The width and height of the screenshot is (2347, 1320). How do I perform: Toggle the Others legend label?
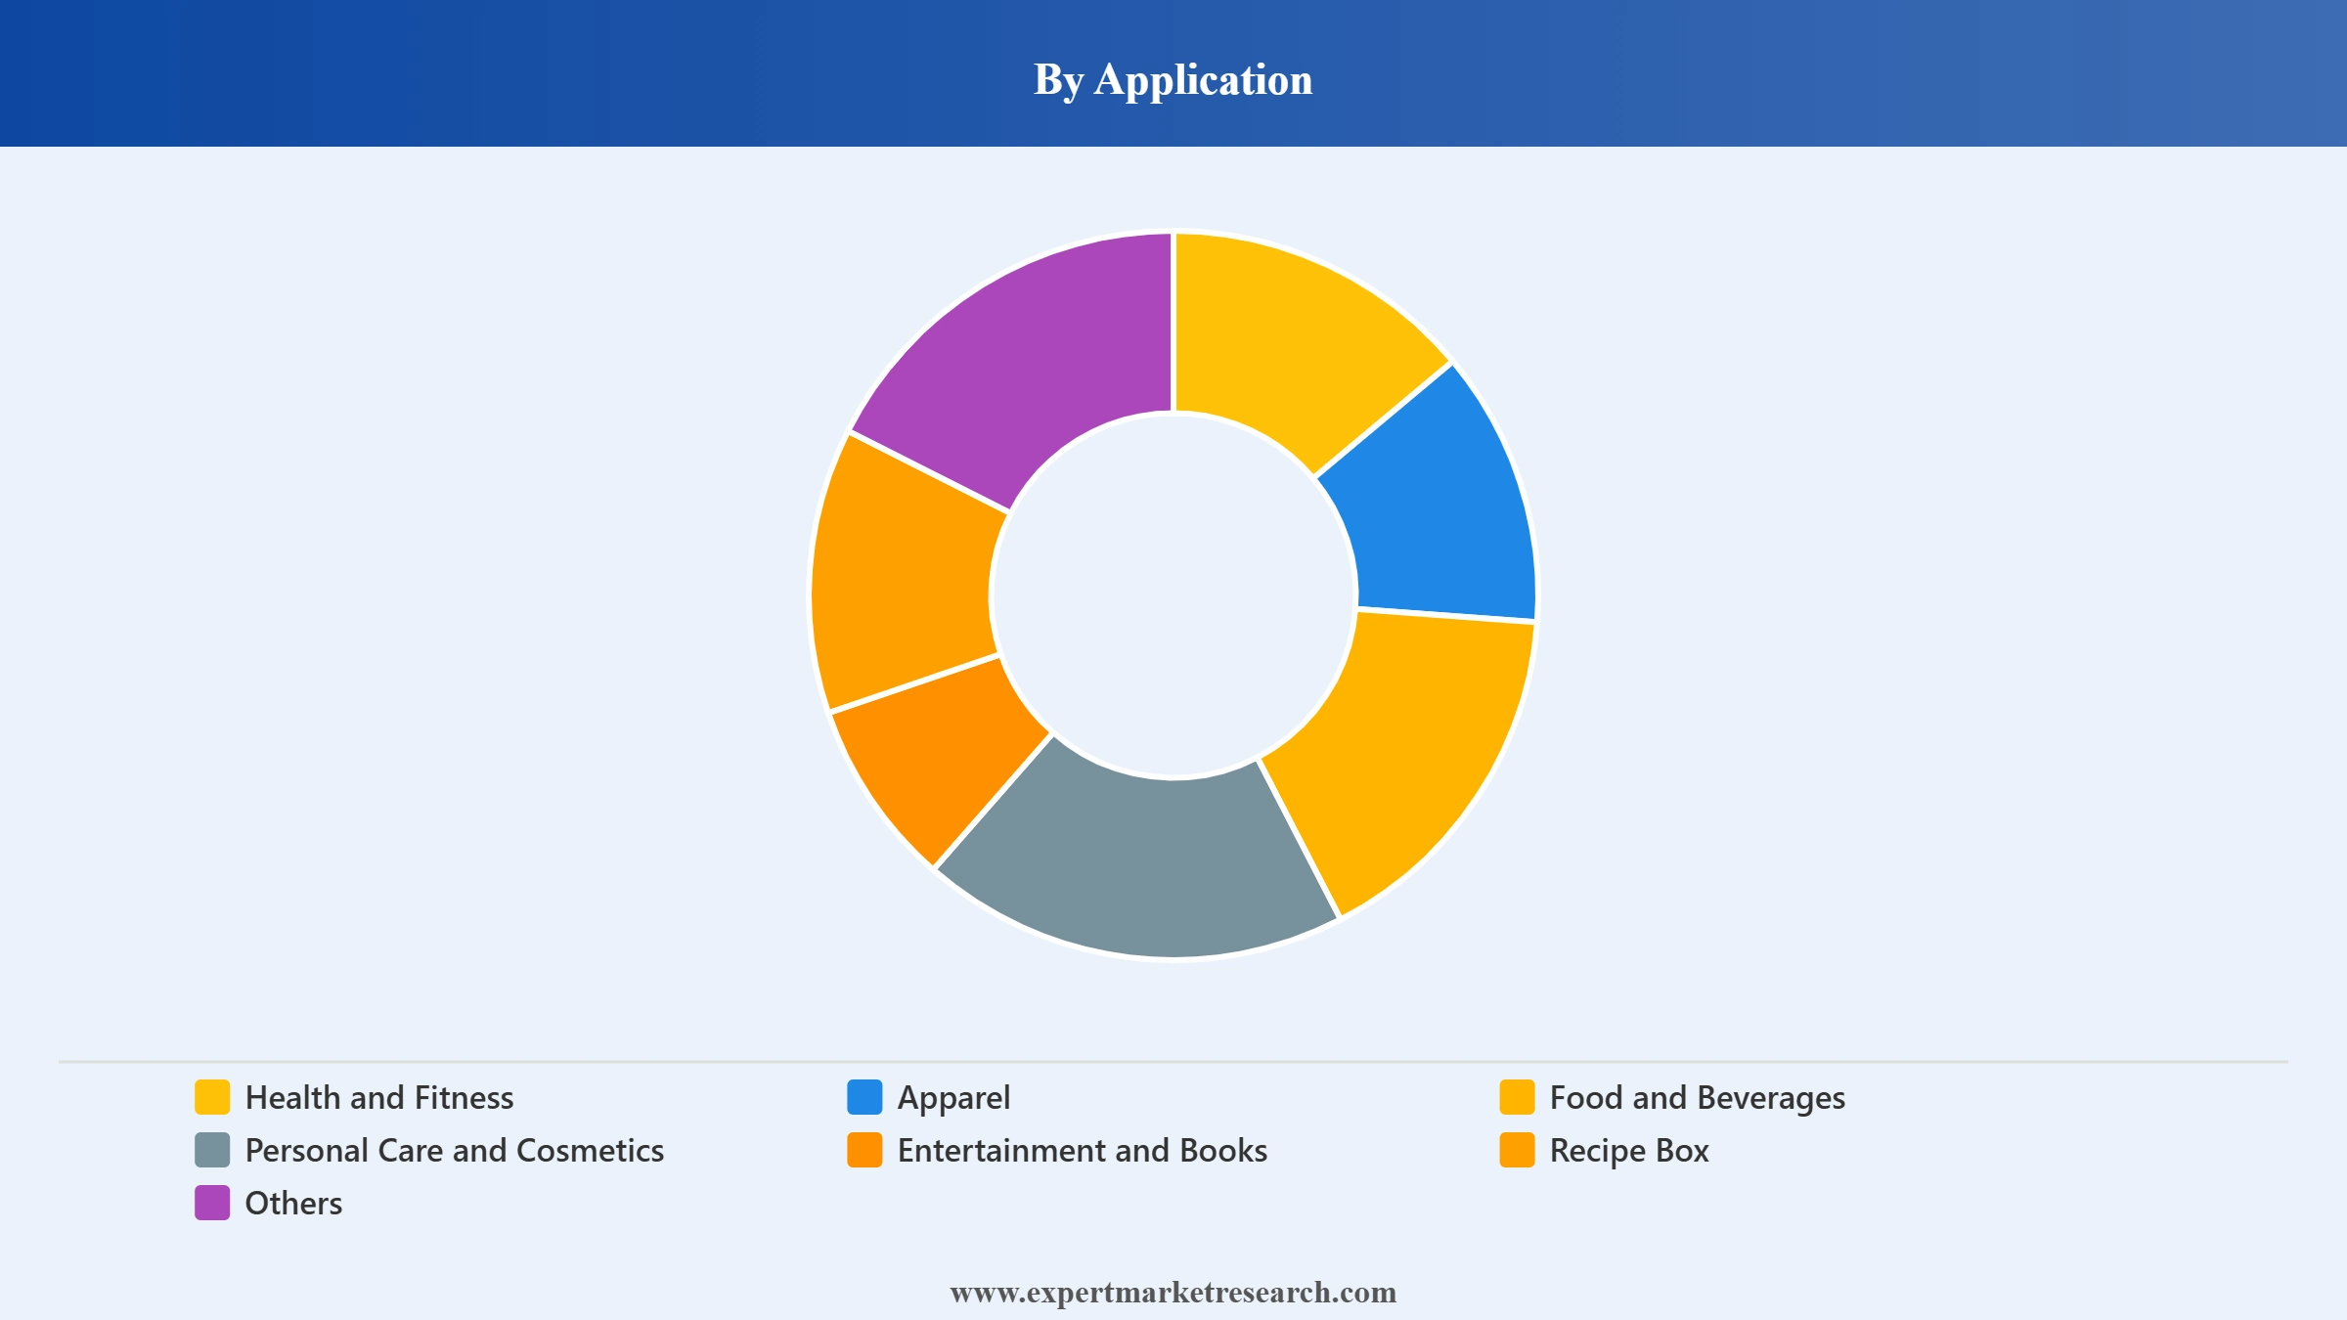point(293,1204)
